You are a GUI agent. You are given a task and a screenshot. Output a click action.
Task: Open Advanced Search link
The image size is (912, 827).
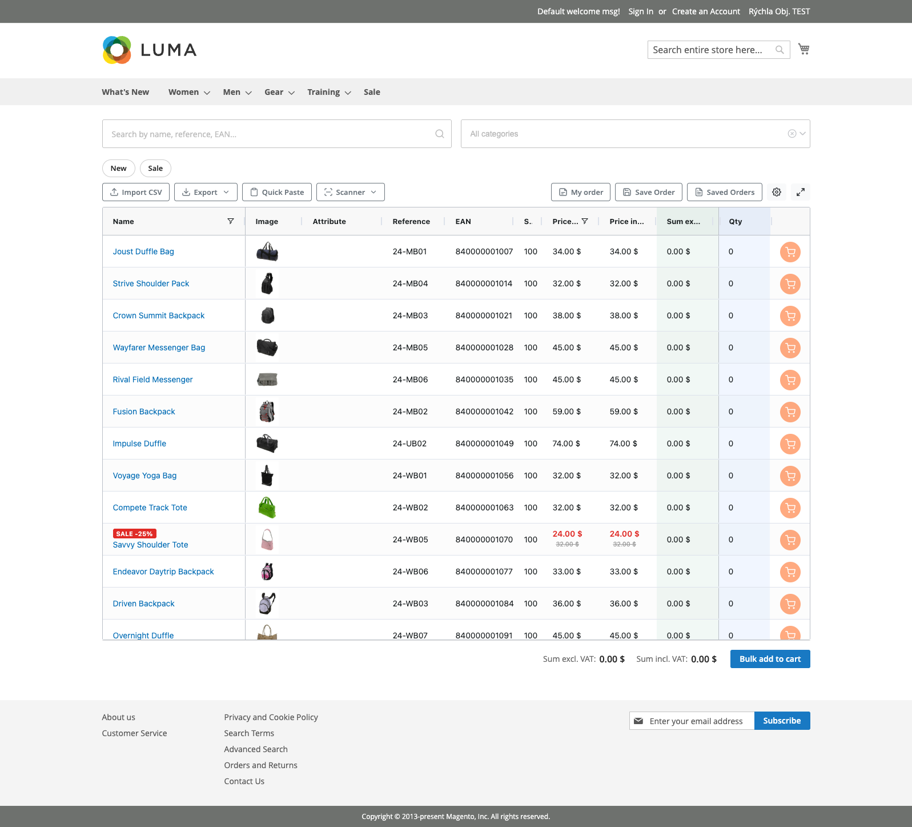[x=256, y=749]
